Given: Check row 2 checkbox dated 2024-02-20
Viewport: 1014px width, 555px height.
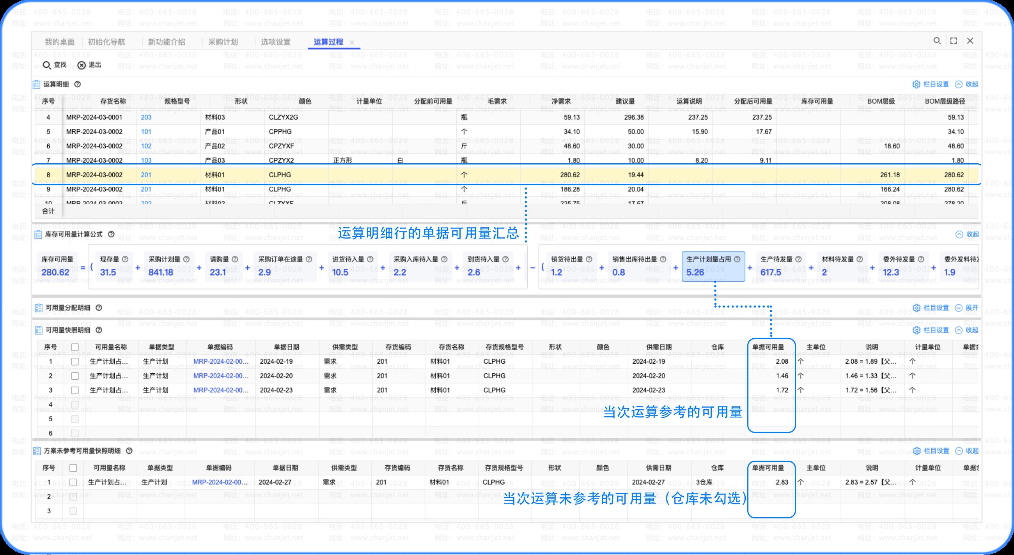Looking at the screenshot, I should 75,376.
